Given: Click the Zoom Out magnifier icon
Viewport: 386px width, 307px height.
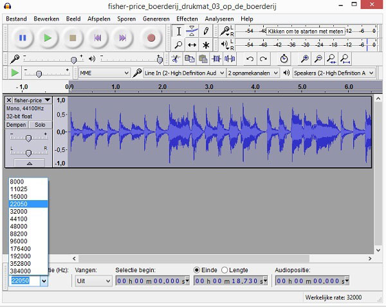Looking at the screenshot, I should [x=318, y=59].
